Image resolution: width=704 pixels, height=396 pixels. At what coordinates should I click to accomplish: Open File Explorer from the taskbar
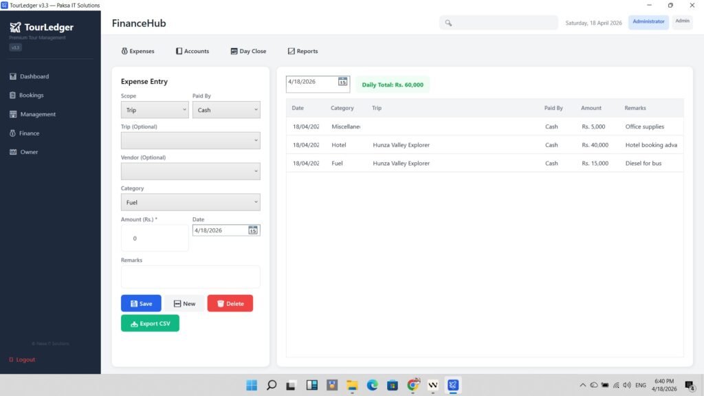tap(352, 385)
